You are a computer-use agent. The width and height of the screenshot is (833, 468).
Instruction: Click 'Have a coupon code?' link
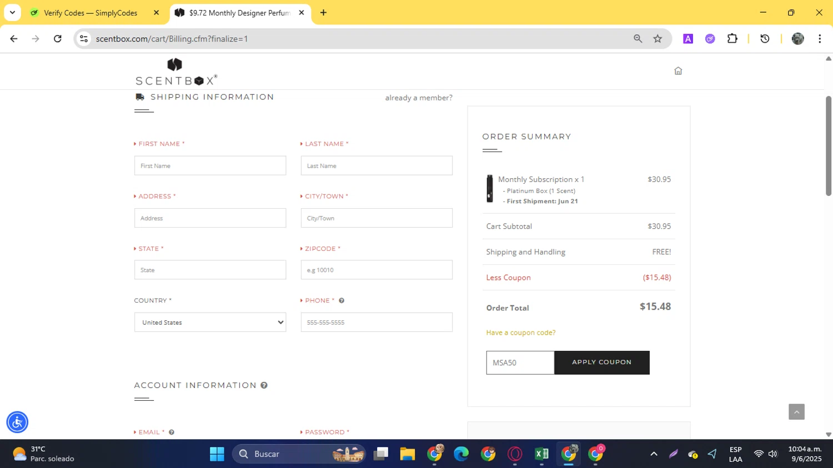[521, 333]
